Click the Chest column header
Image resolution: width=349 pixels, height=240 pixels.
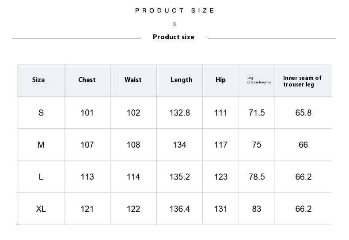87,80
